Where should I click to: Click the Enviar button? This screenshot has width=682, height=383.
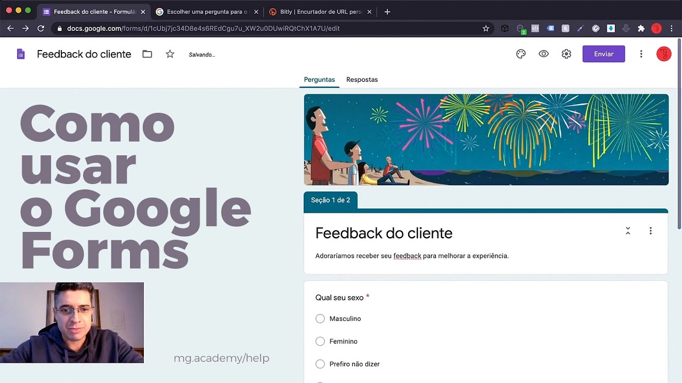pos(604,54)
